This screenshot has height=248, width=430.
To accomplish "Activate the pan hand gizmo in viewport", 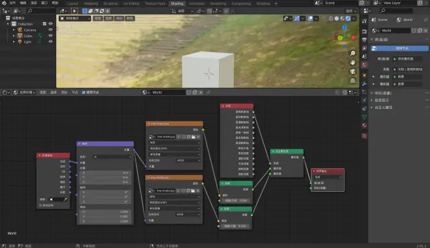I will click(x=352, y=63).
